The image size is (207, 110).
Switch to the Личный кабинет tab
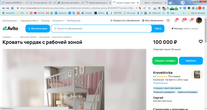point(42,3)
